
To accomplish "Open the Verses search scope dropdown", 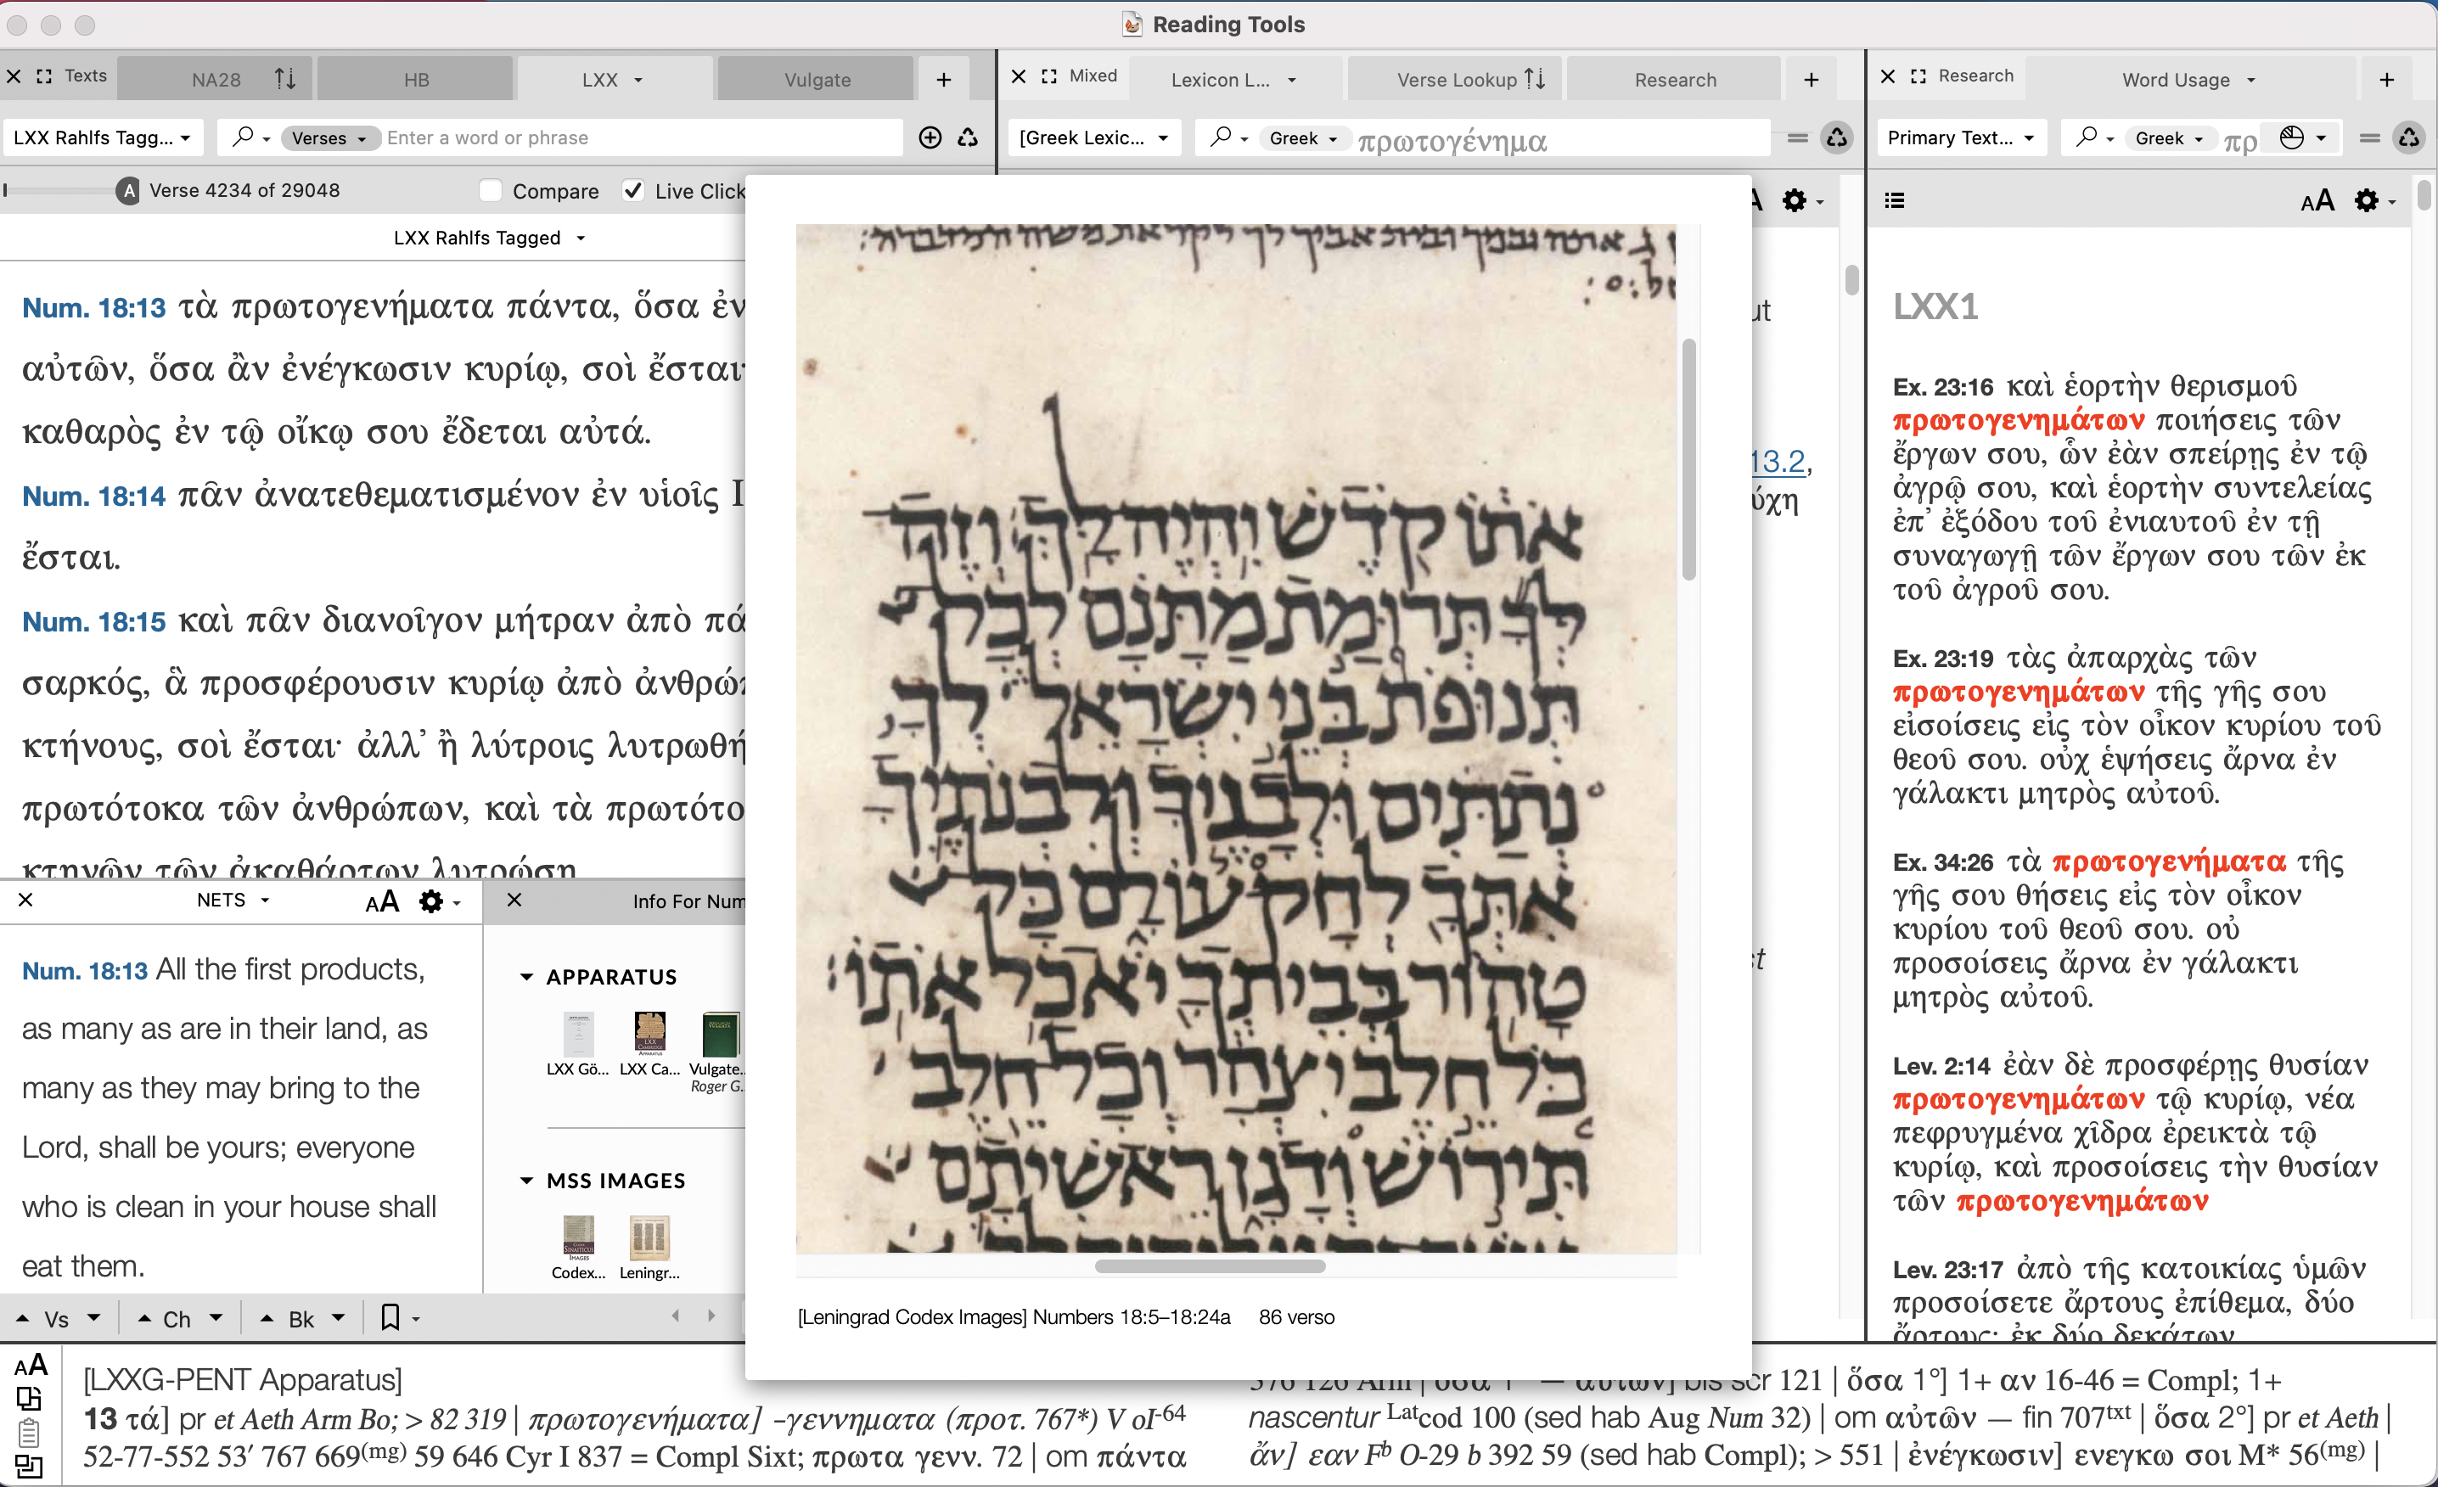I will (329, 137).
